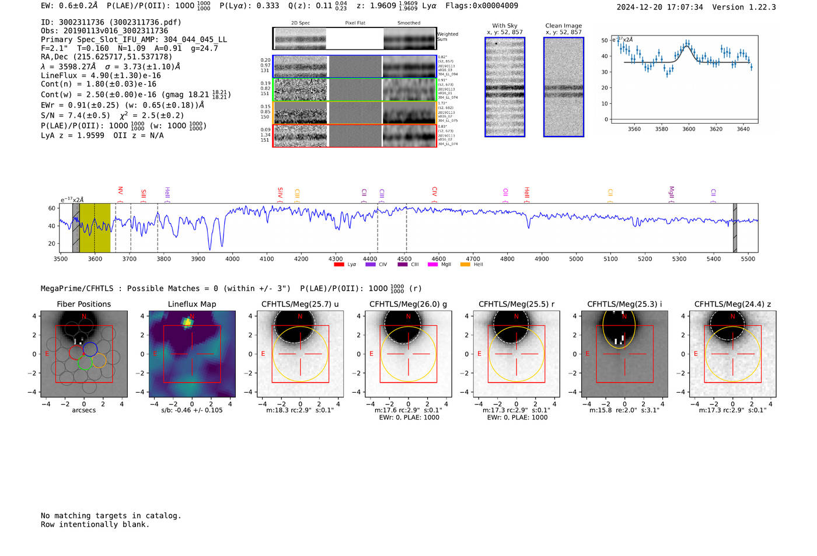The height and width of the screenshot is (556, 817).
Task: Click the Gaussian line fit plot
Action: tap(684, 79)
